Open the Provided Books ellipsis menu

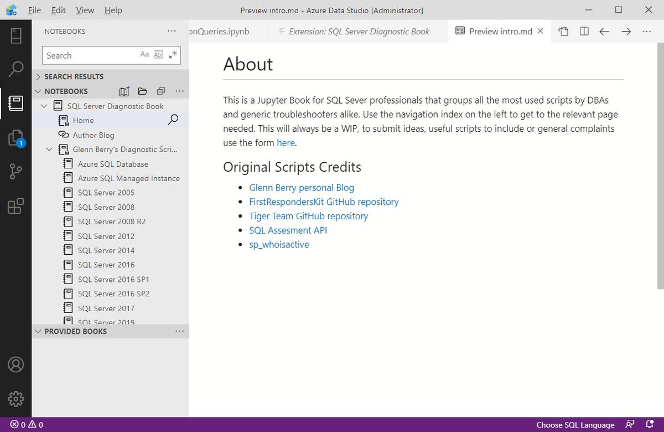[x=179, y=331]
